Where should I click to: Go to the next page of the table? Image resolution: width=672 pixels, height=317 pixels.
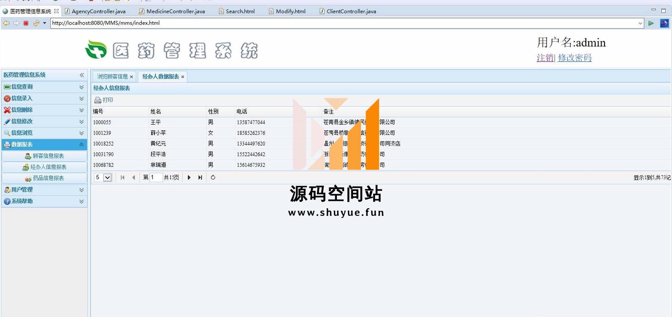[x=189, y=177]
